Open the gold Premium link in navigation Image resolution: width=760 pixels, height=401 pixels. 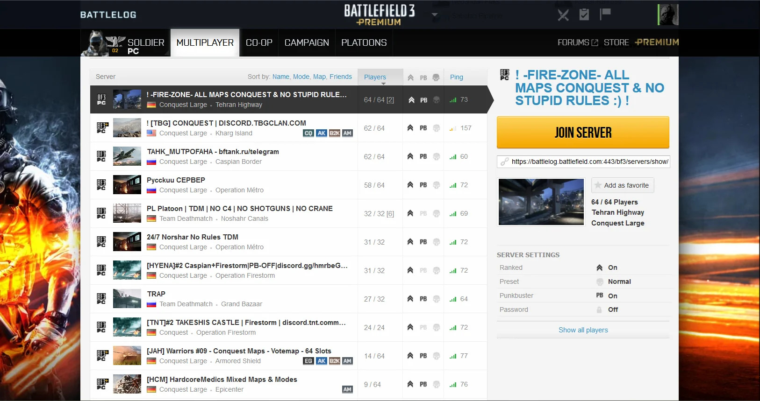click(657, 42)
